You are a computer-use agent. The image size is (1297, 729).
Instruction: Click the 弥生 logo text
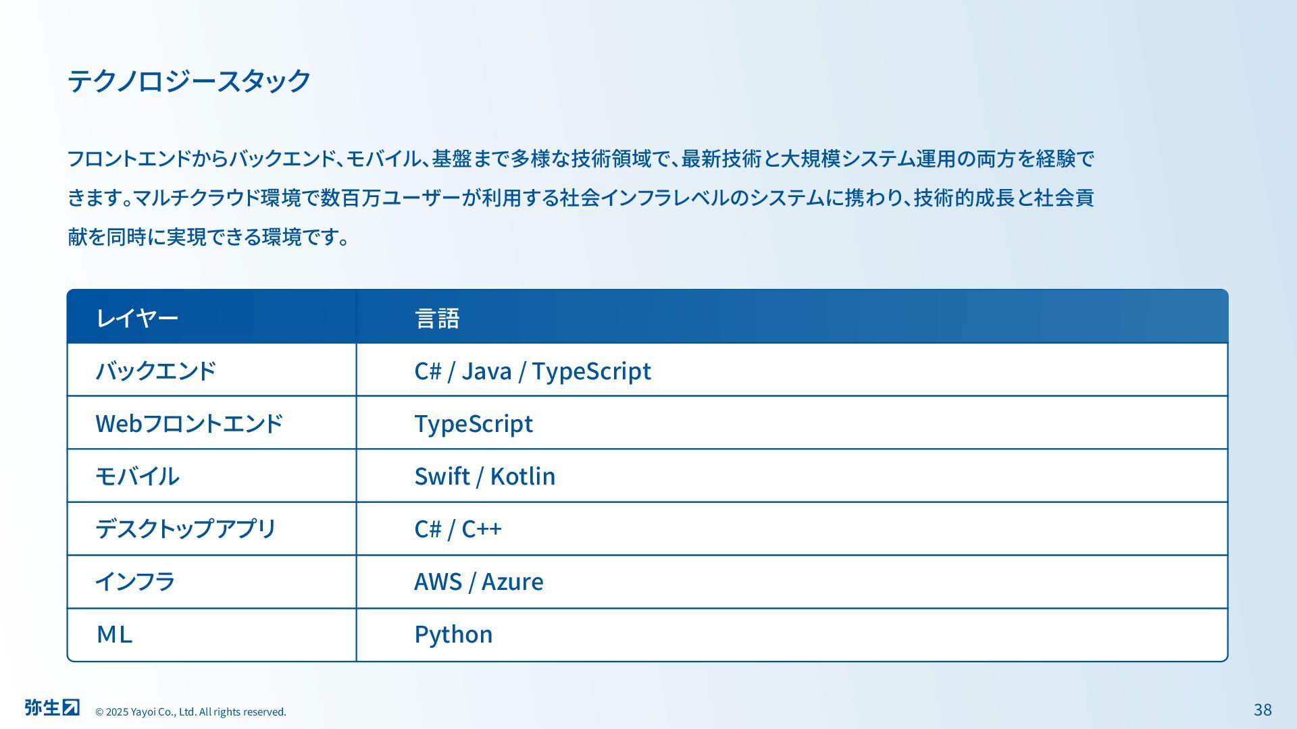(x=43, y=707)
